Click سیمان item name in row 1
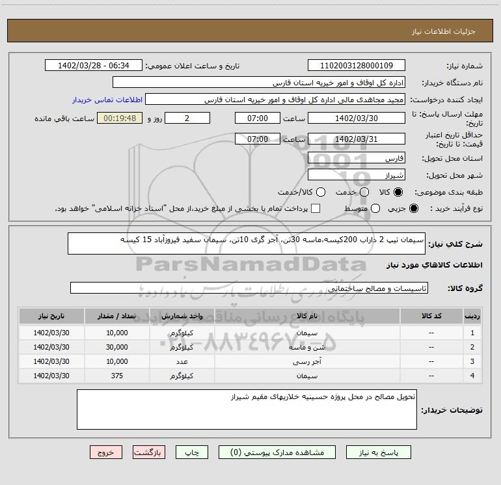The image size is (501, 485). (x=307, y=333)
